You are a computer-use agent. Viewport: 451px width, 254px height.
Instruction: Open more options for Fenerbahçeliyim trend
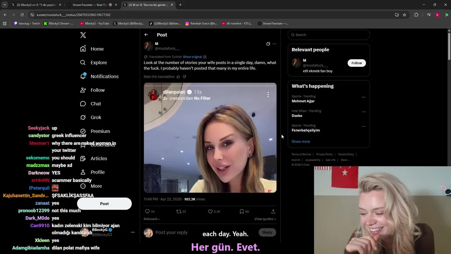[x=364, y=126]
